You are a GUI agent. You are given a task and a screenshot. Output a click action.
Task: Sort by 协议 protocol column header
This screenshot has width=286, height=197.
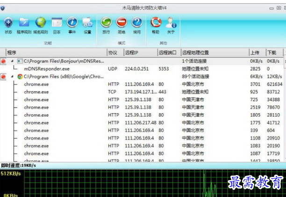click(x=115, y=53)
